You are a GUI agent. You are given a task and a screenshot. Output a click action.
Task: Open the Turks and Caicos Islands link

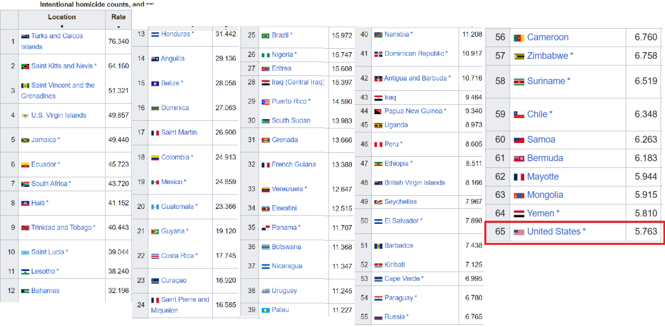click(57, 36)
